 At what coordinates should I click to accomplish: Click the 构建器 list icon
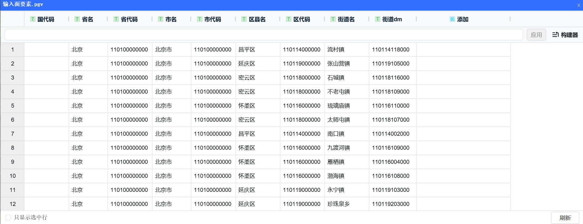coord(555,35)
